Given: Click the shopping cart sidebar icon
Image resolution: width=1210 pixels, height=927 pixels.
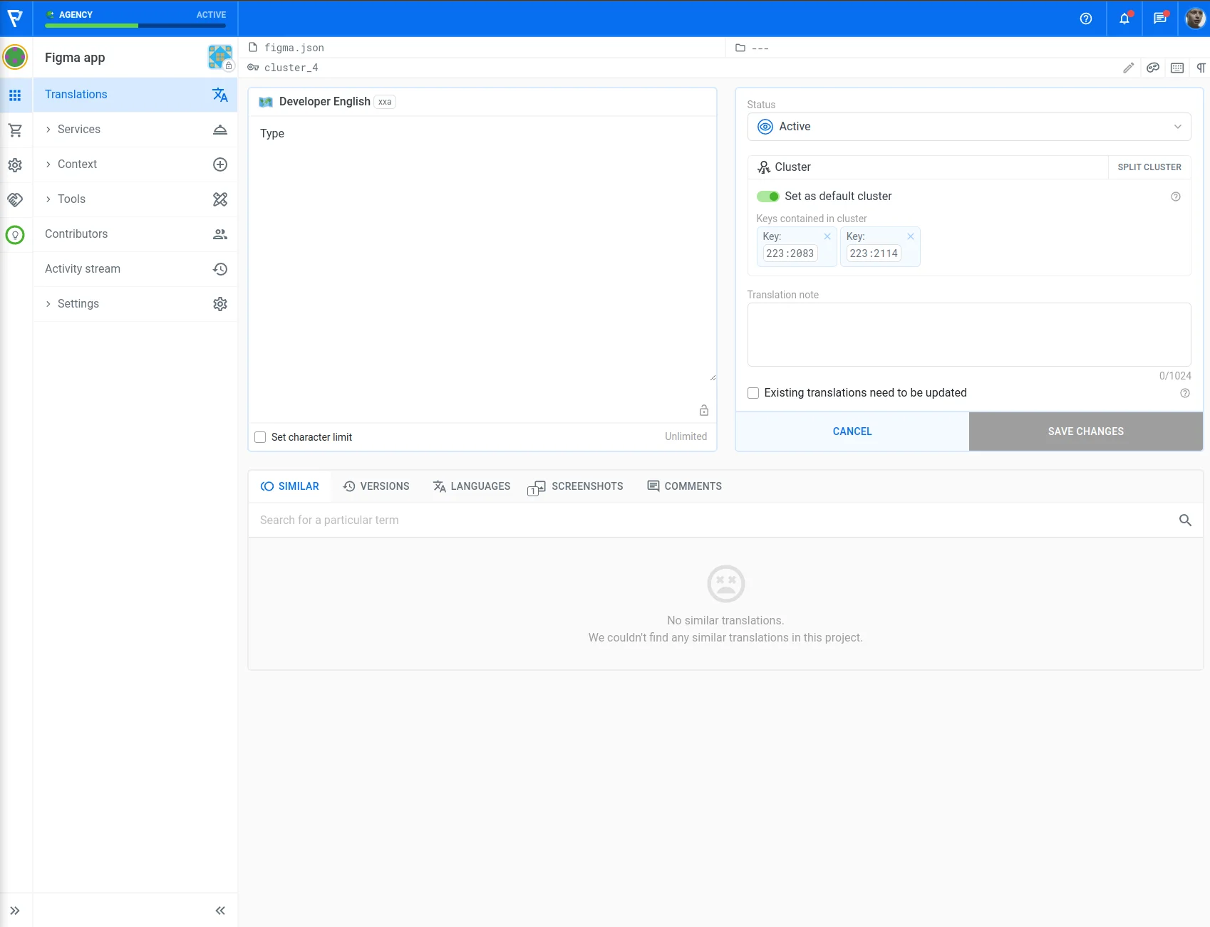Looking at the screenshot, I should click(x=15, y=130).
